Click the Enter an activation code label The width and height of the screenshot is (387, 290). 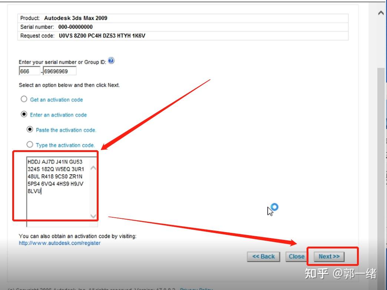[x=58, y=115]
